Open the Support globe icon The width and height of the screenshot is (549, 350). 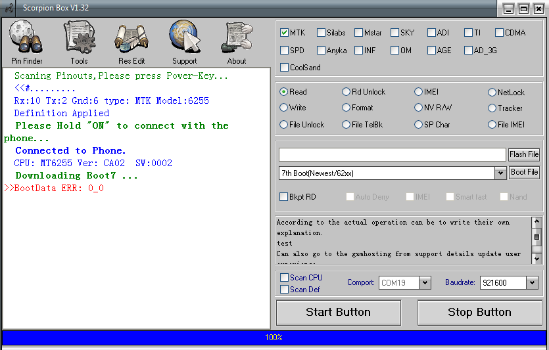click(x=185, y=43)
